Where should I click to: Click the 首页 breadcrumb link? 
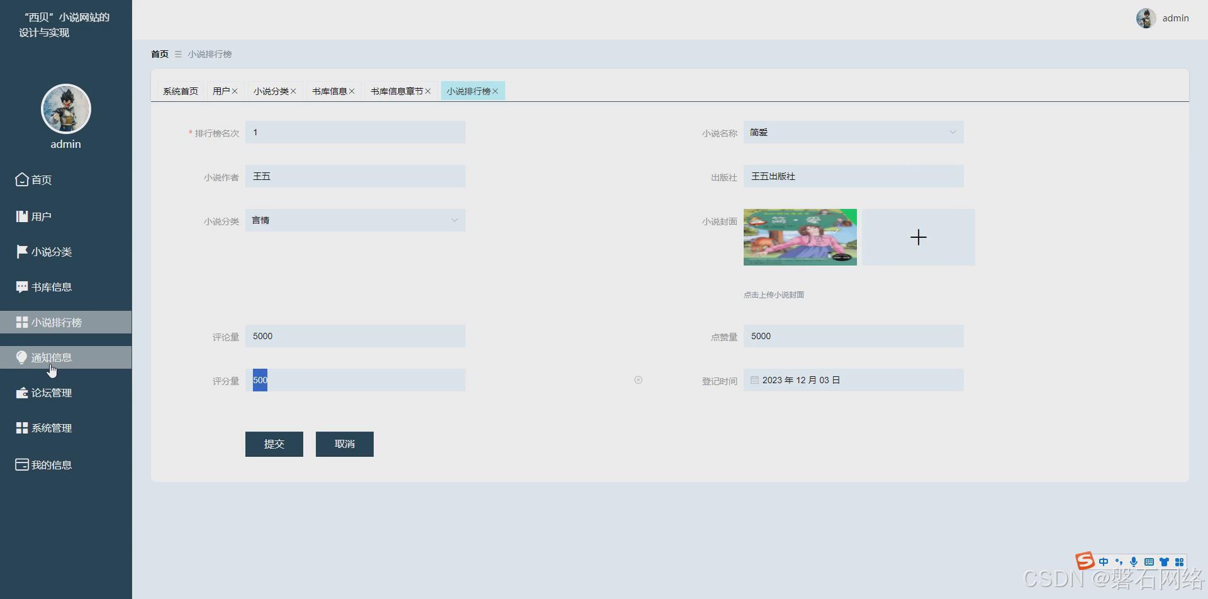pos(160,54)
